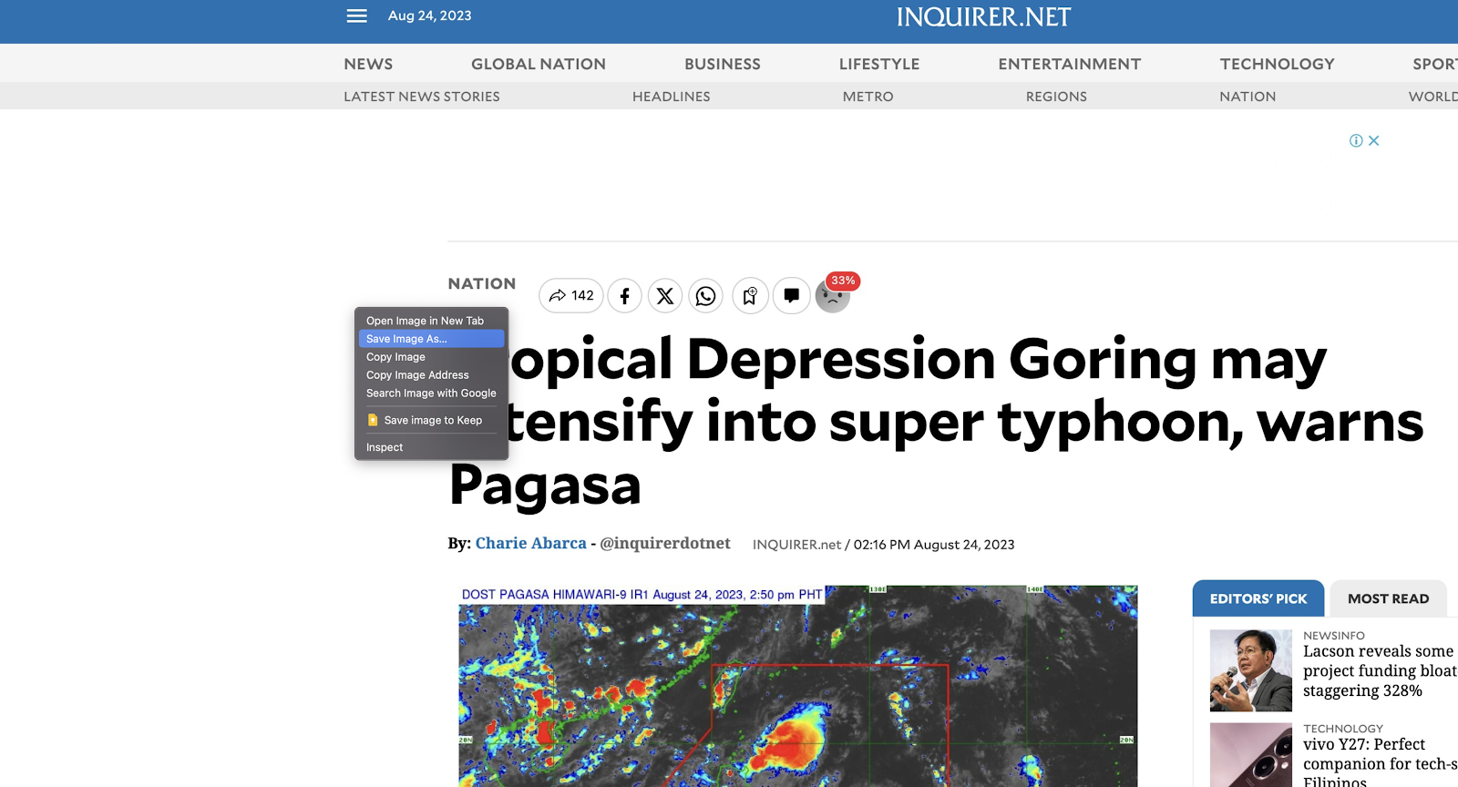Share article on X icon

click(x=665, y=295)
